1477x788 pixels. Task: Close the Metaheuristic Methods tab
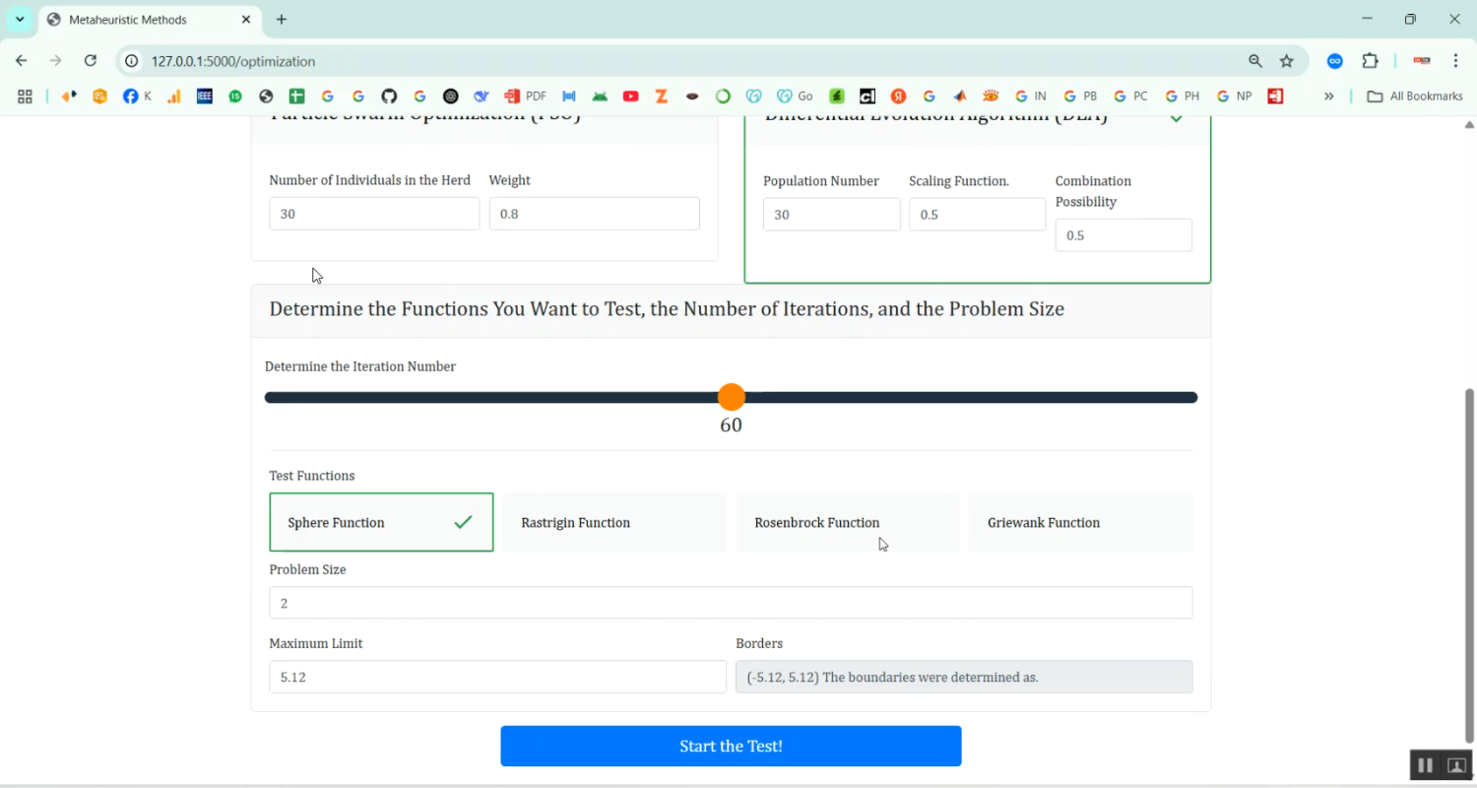pyautogui.click(x=246, y=20)
